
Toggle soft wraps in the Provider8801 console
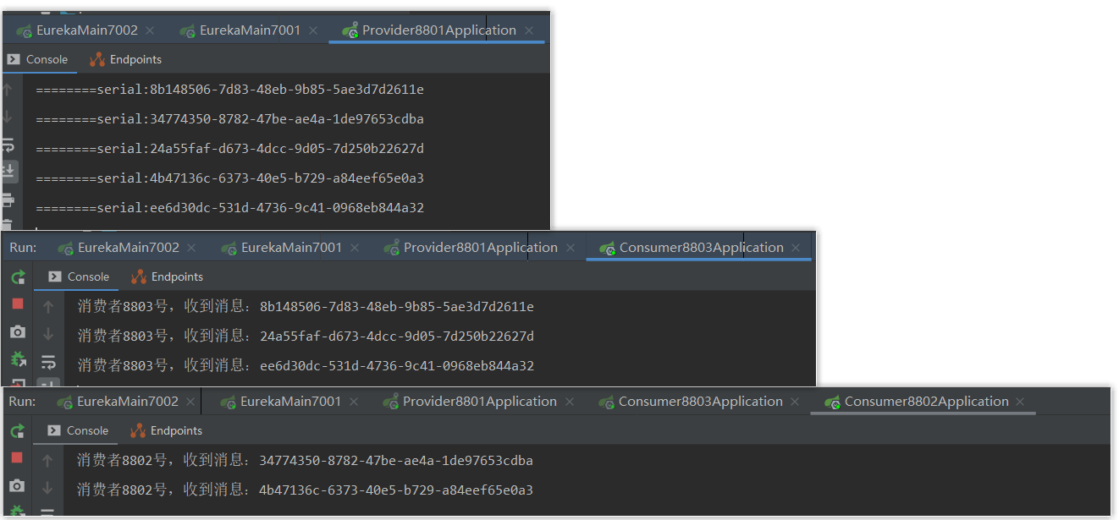point(9,144)
